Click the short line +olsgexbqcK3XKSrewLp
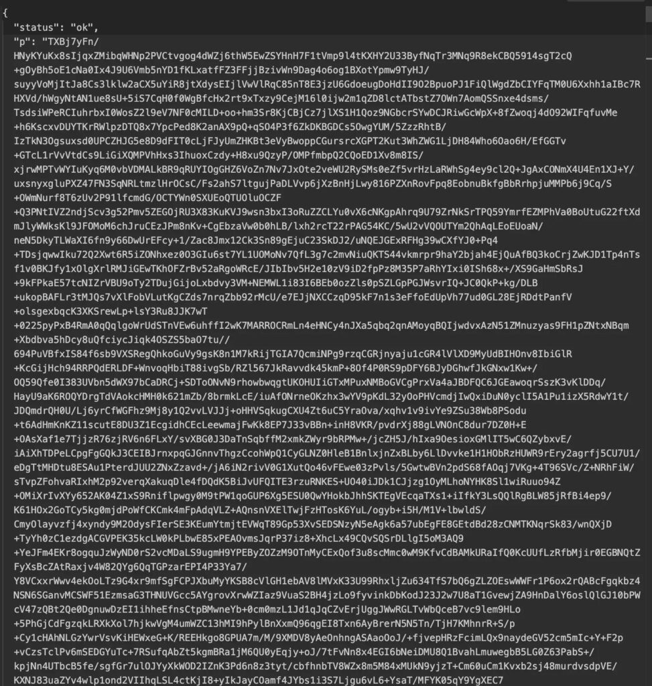 pos(111,312)
